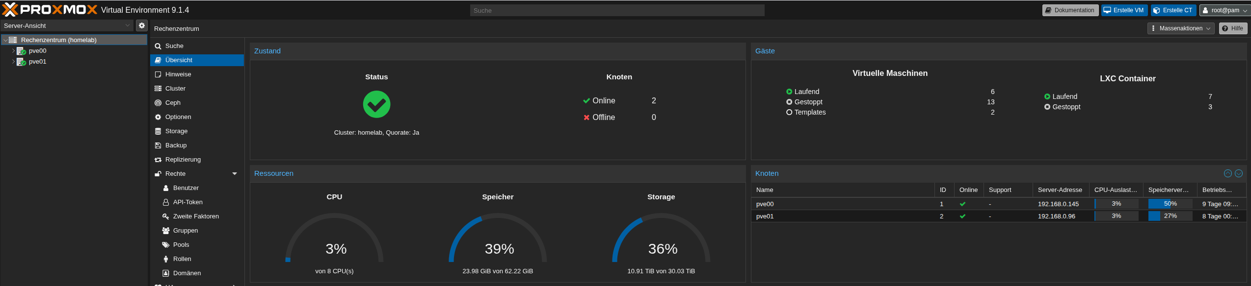Open the server view settings gear

[x=142, y=25]
